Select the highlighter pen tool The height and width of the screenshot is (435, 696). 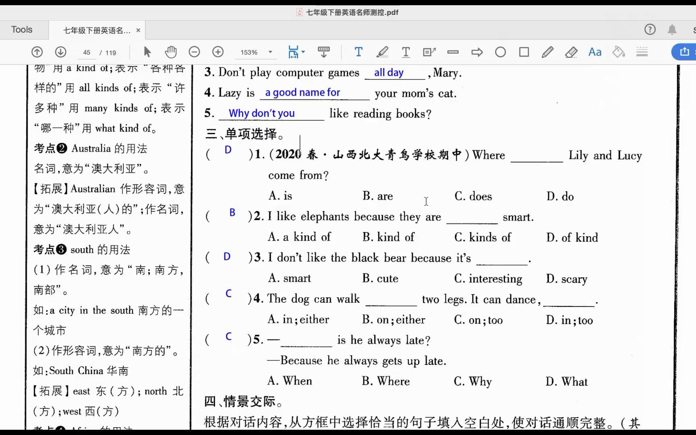click(x=382, y=52)
